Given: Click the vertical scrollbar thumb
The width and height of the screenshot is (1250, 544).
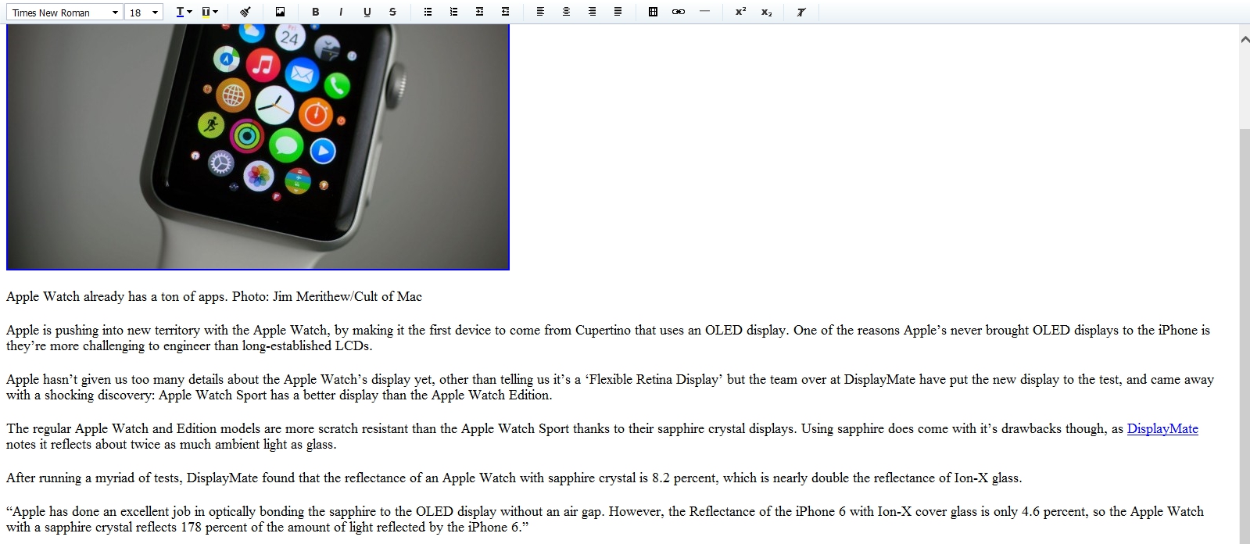Looking at the screenshot, I should coord(1244,335).
